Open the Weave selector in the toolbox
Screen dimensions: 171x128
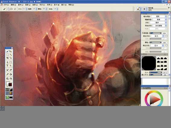point(11,93)
